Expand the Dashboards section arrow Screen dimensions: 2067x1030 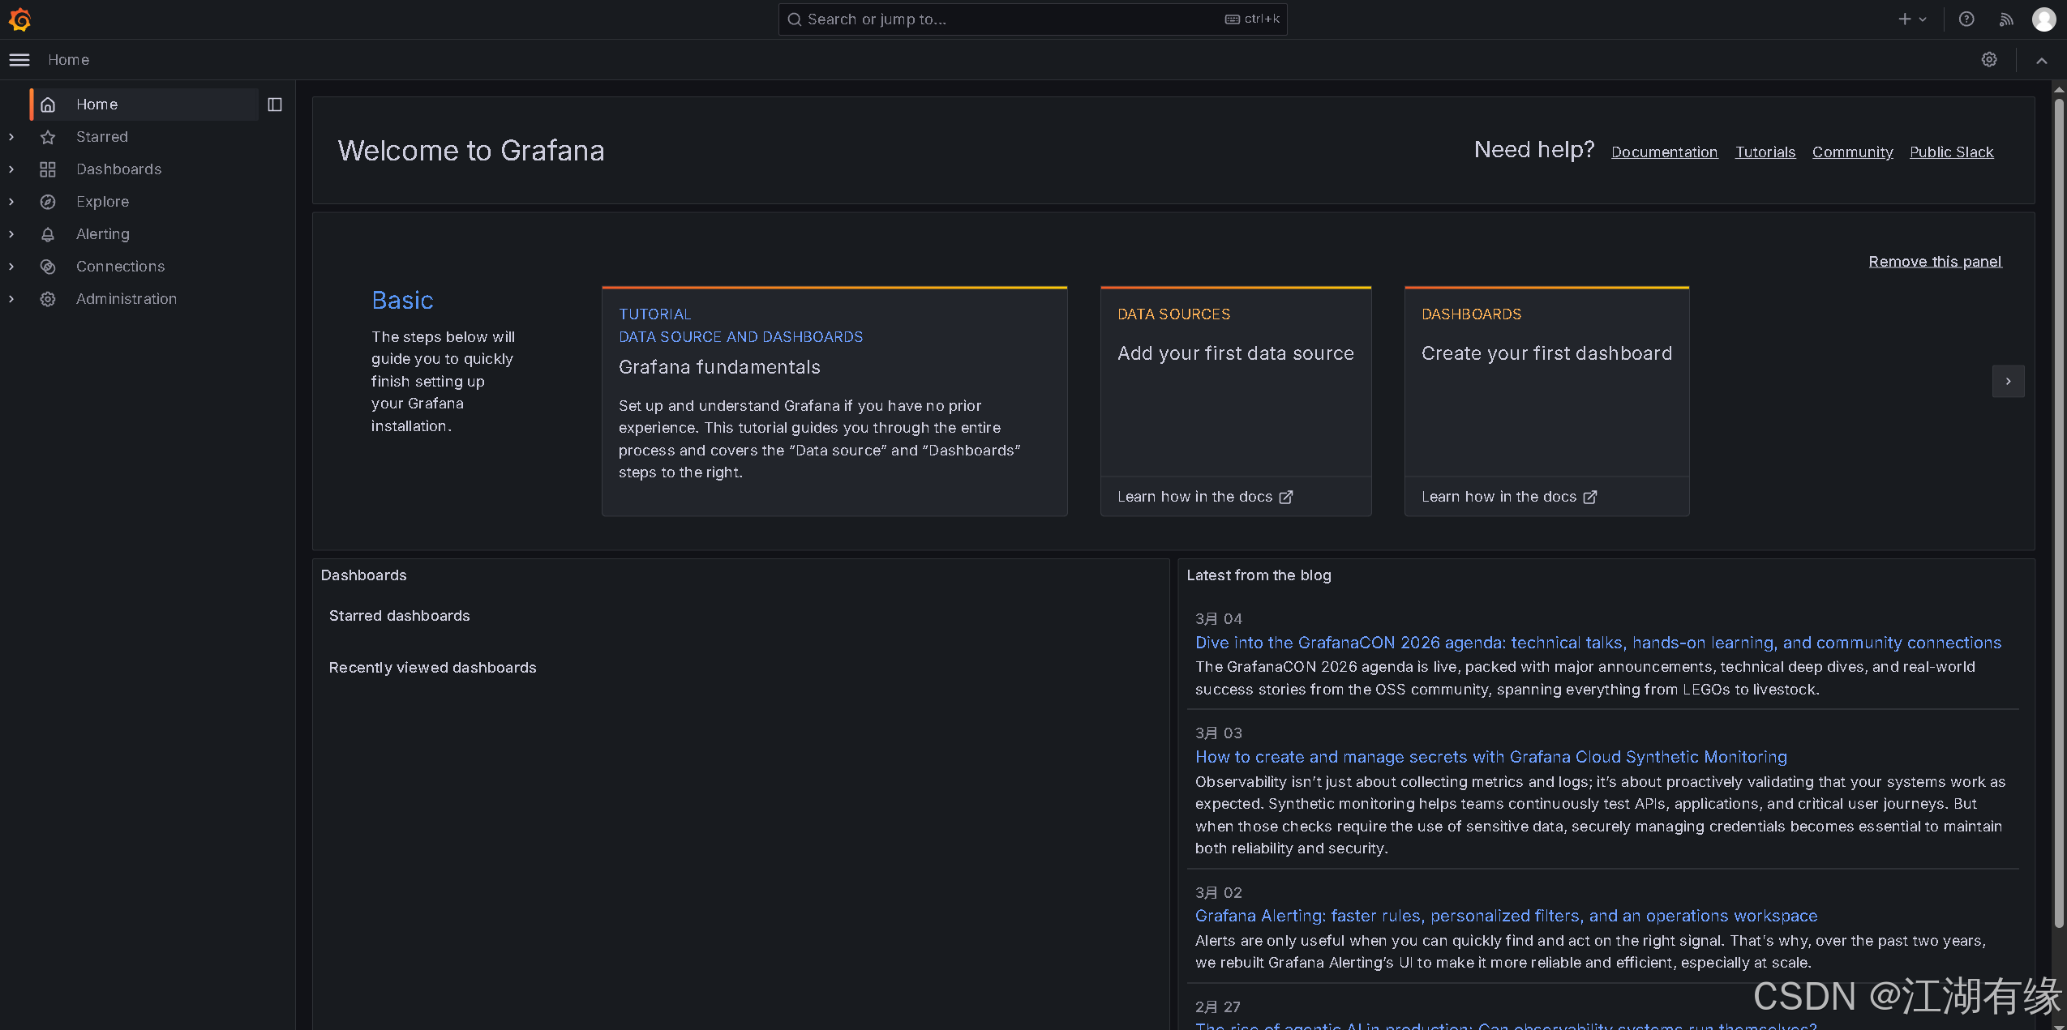[x=11, y=169]
